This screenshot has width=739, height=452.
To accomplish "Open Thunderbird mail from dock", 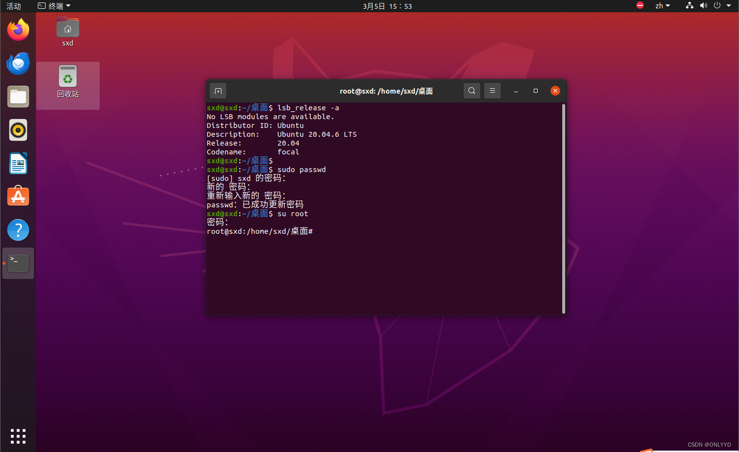I will [x=18, y=64].
